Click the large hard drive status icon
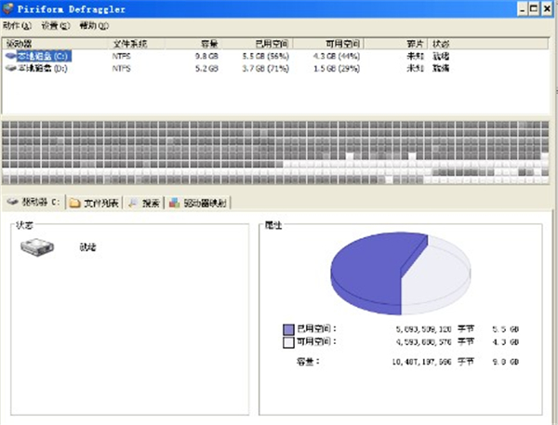Viewport: 558px width, 425px height. tap(38, 247)
